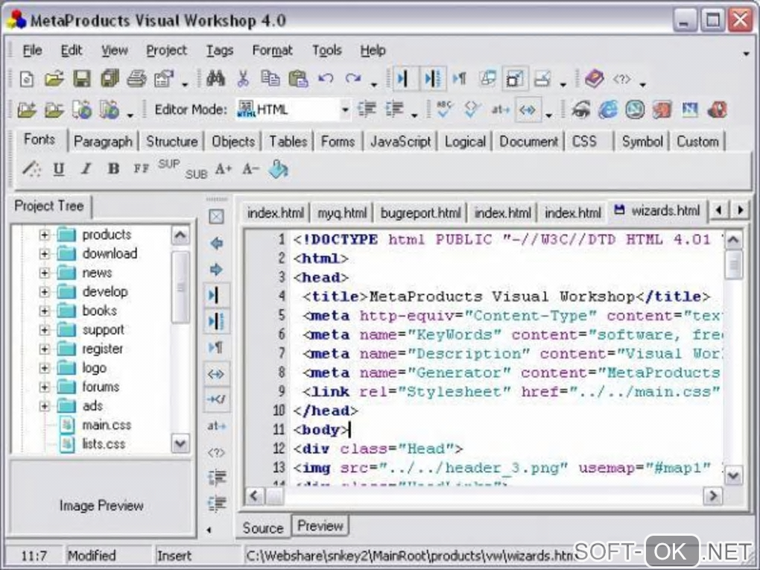The image size is (760, 570).
Task: Toggle the paragraph marks toolbar button
Action: [459, 78]
